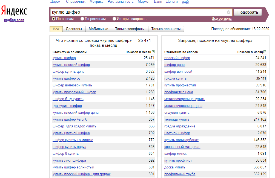Switch to the 'Десктопы' tab

[74, 29]
